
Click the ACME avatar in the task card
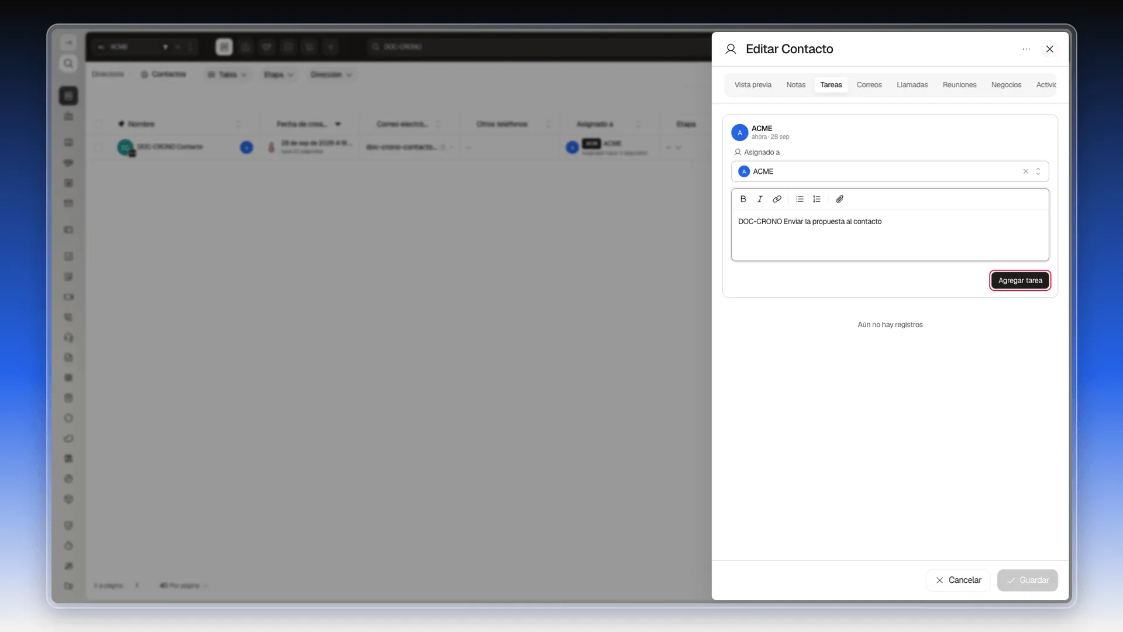(x=740, y=133)
